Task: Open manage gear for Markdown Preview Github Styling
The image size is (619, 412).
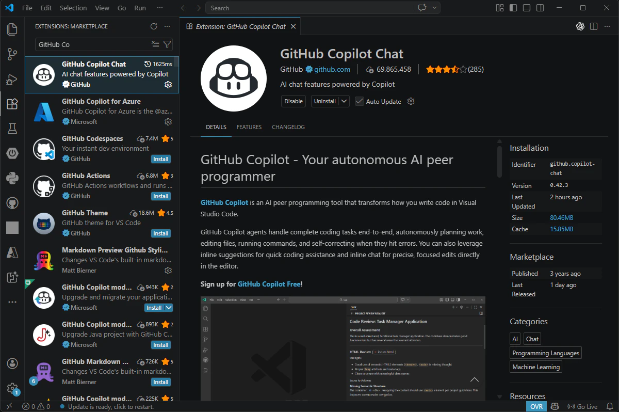Action: coord(168,271)
